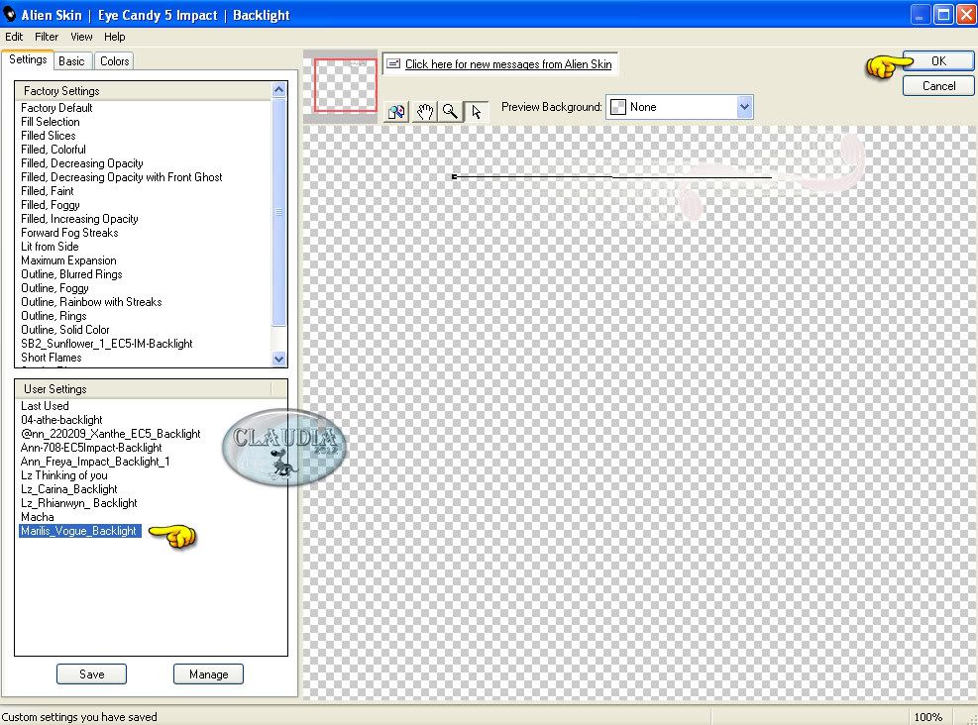Select the Filled, Foggy preset
This screenshot has width=978, height=725.
point(51,205)
